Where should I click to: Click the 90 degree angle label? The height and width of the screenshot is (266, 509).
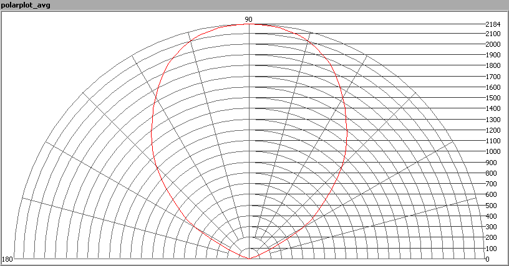(248, 19)
